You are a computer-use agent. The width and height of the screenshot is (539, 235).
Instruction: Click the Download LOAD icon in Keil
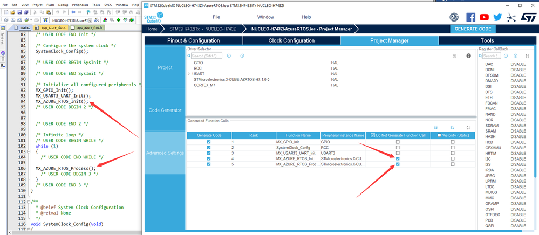[47, 20]
